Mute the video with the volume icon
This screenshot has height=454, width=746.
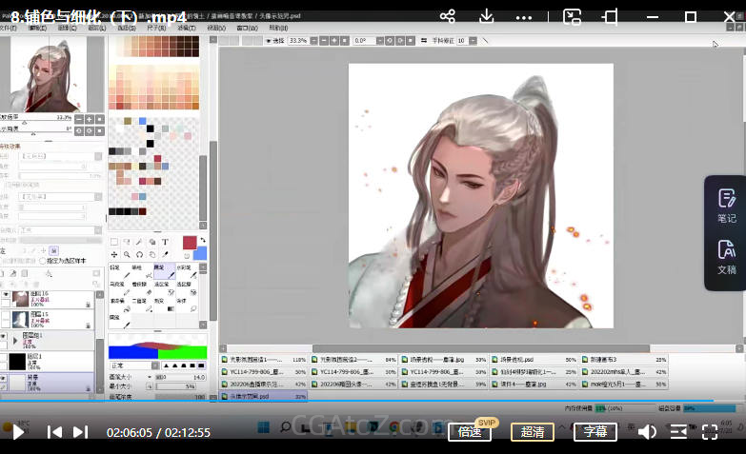pyautogui.click(x=647, y=432)
